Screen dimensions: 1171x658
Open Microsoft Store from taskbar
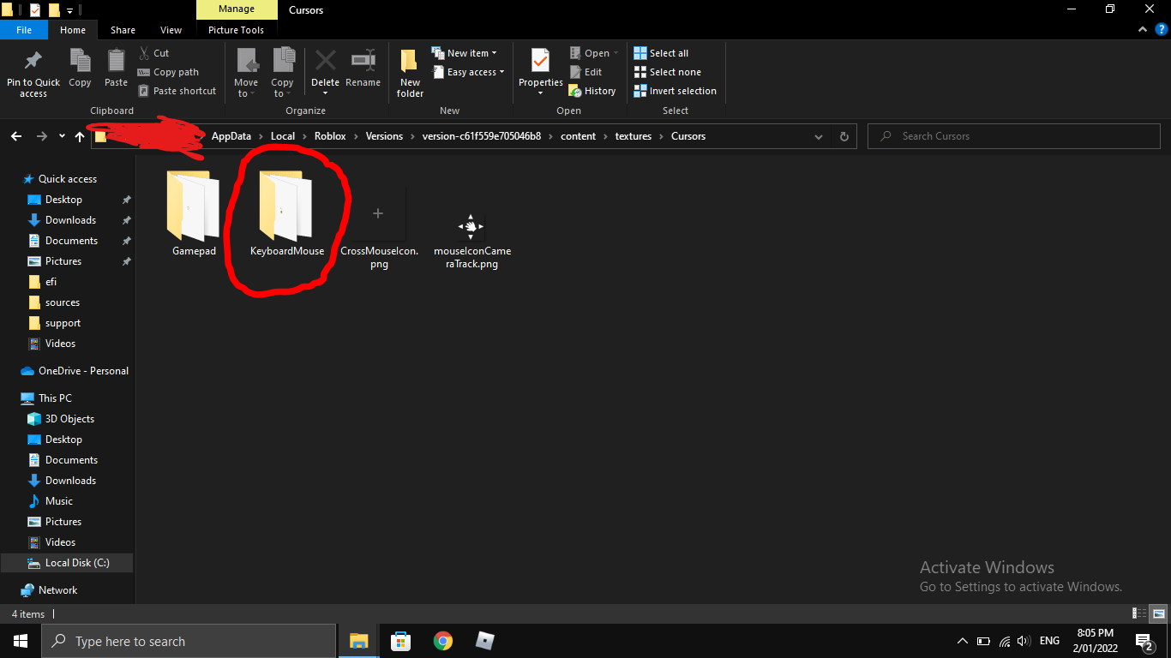click(x=401, y=641)
